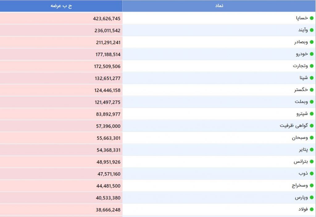Click the value 124,446,158
The image size is (316, 217).
[107, 90]
